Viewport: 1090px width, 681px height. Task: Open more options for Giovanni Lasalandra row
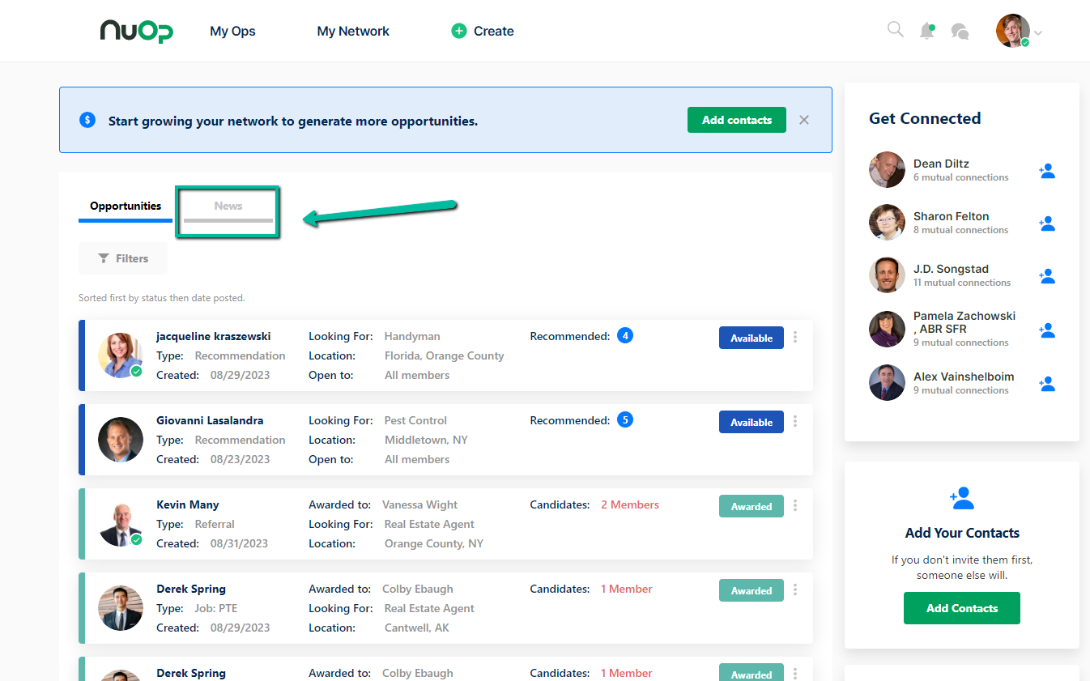[x=795, y=421]
